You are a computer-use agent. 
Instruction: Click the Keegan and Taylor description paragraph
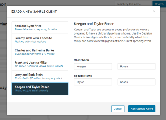pyautogui.click(x=113, y=35)
